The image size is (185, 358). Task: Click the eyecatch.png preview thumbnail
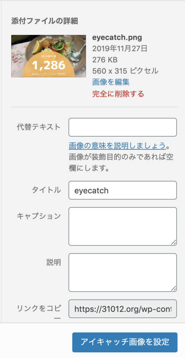pos(49,56)
